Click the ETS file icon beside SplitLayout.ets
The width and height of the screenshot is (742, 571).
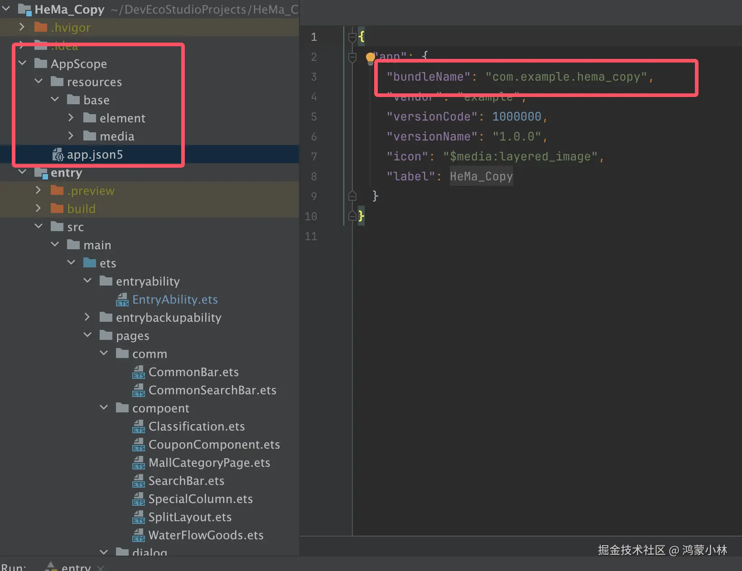[x=139, y=517]
